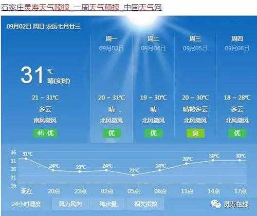Click the 02点 axis label
The height and width of the screenshot is (216, 257).
[107, 191]
